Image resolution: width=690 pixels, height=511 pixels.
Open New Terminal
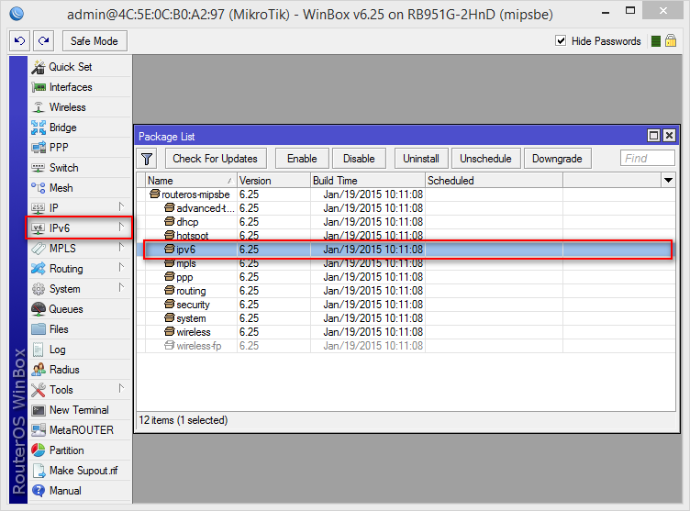click(81, 410)
